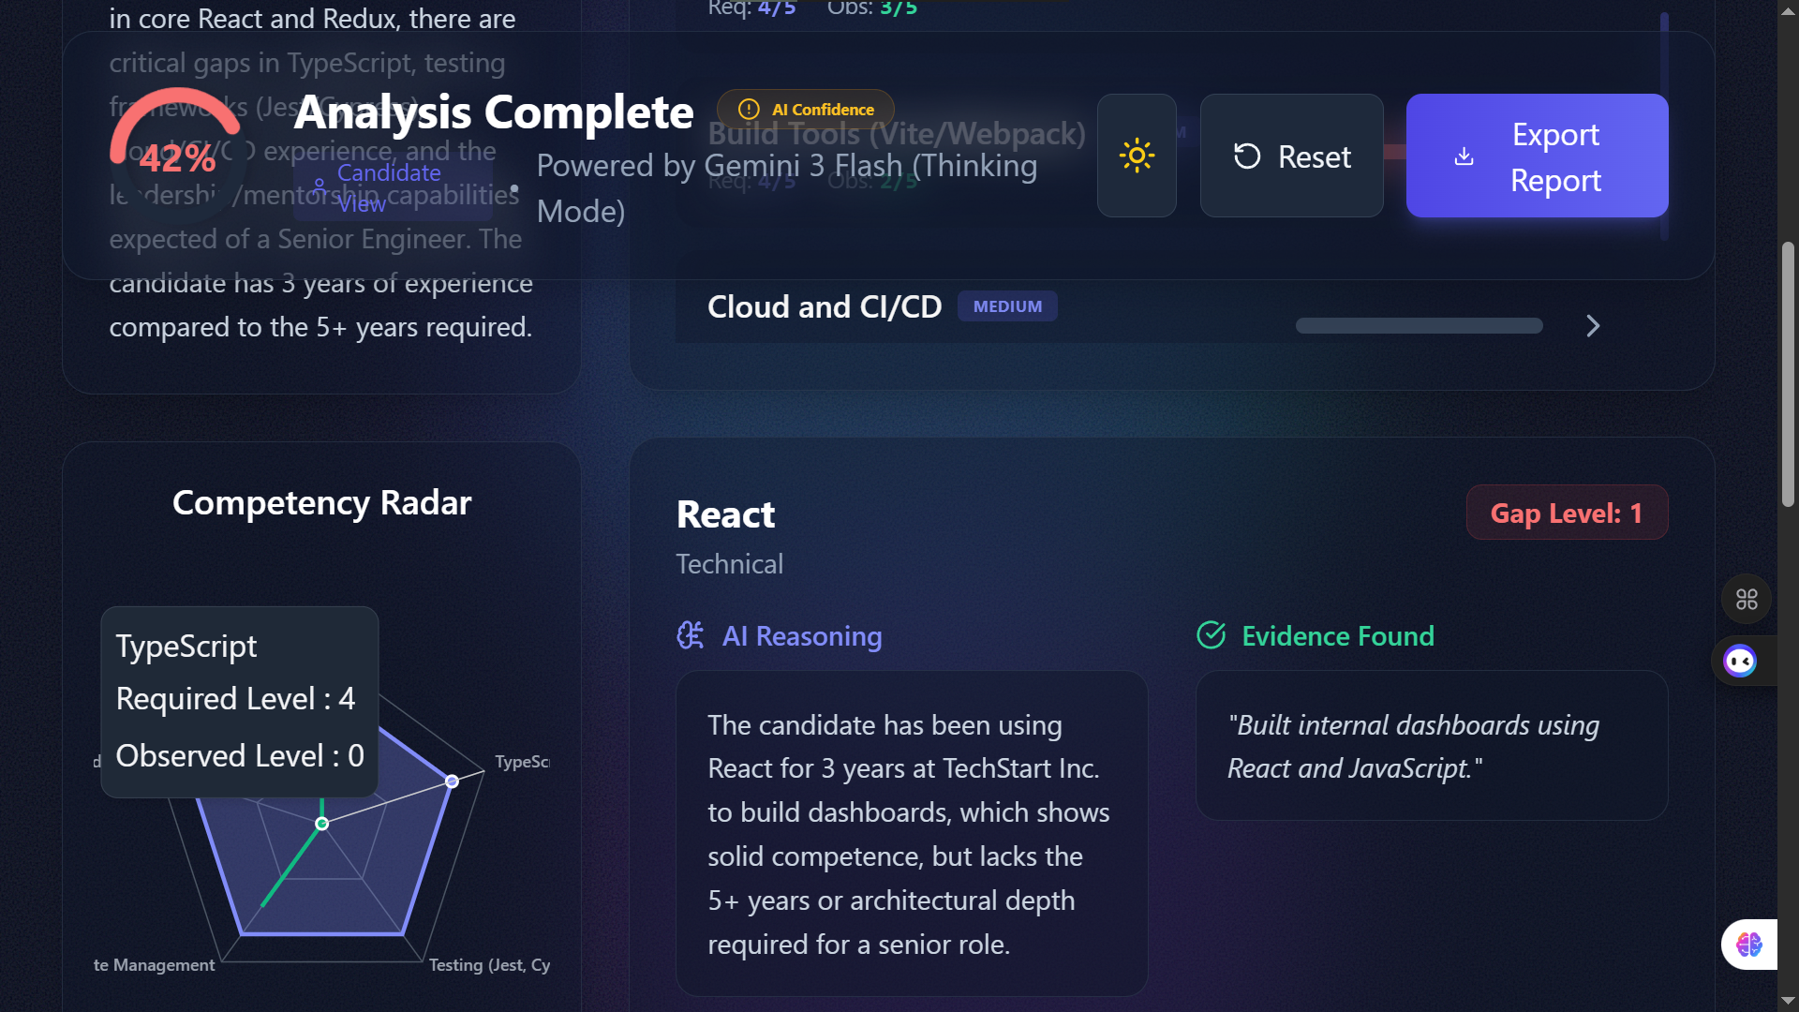Click the brain AI Reasoning icon
1799x1012 pixels.
tap(691, 636)
